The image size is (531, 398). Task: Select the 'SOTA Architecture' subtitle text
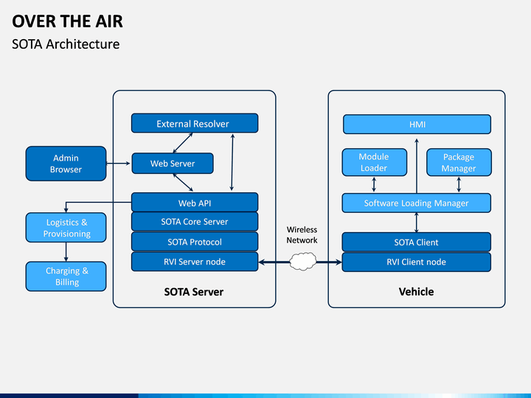(x=66, y=44)
